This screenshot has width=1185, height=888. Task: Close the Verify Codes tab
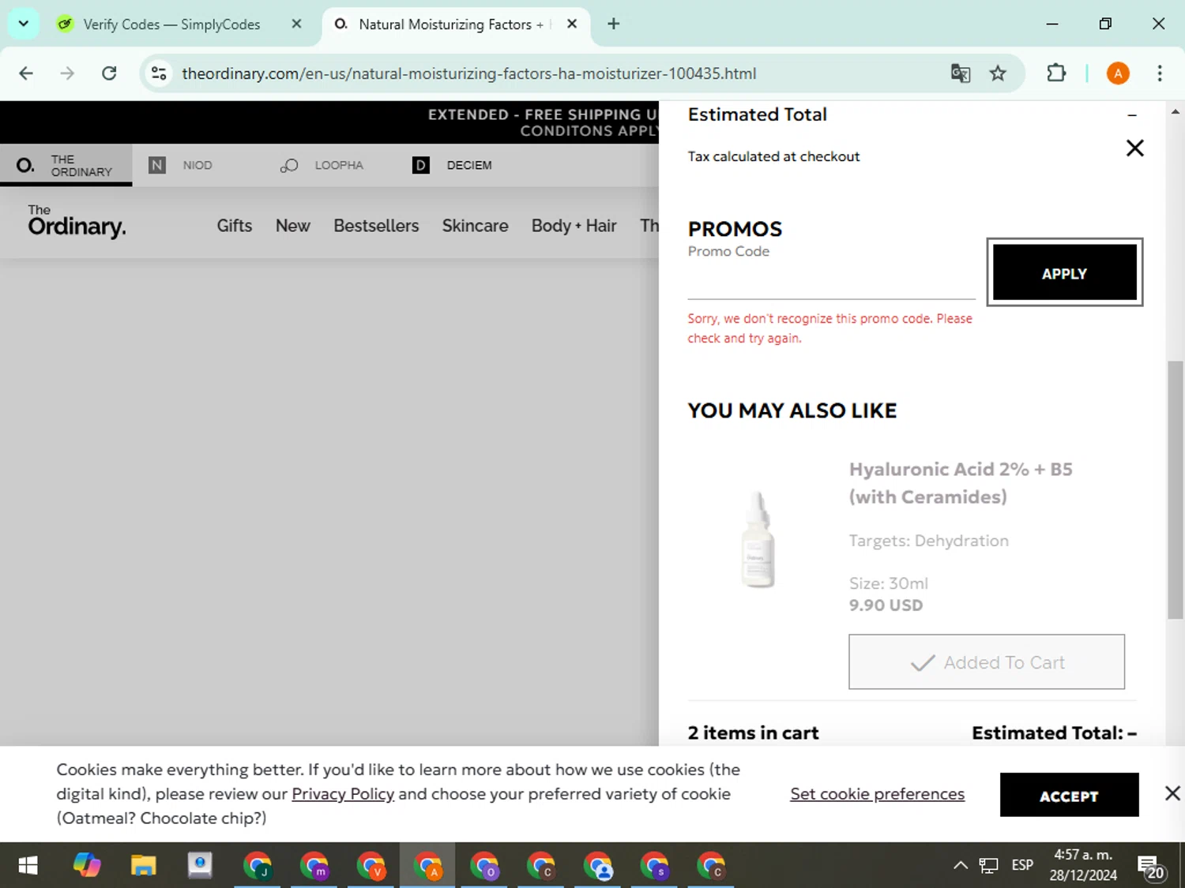pos(296,24)
